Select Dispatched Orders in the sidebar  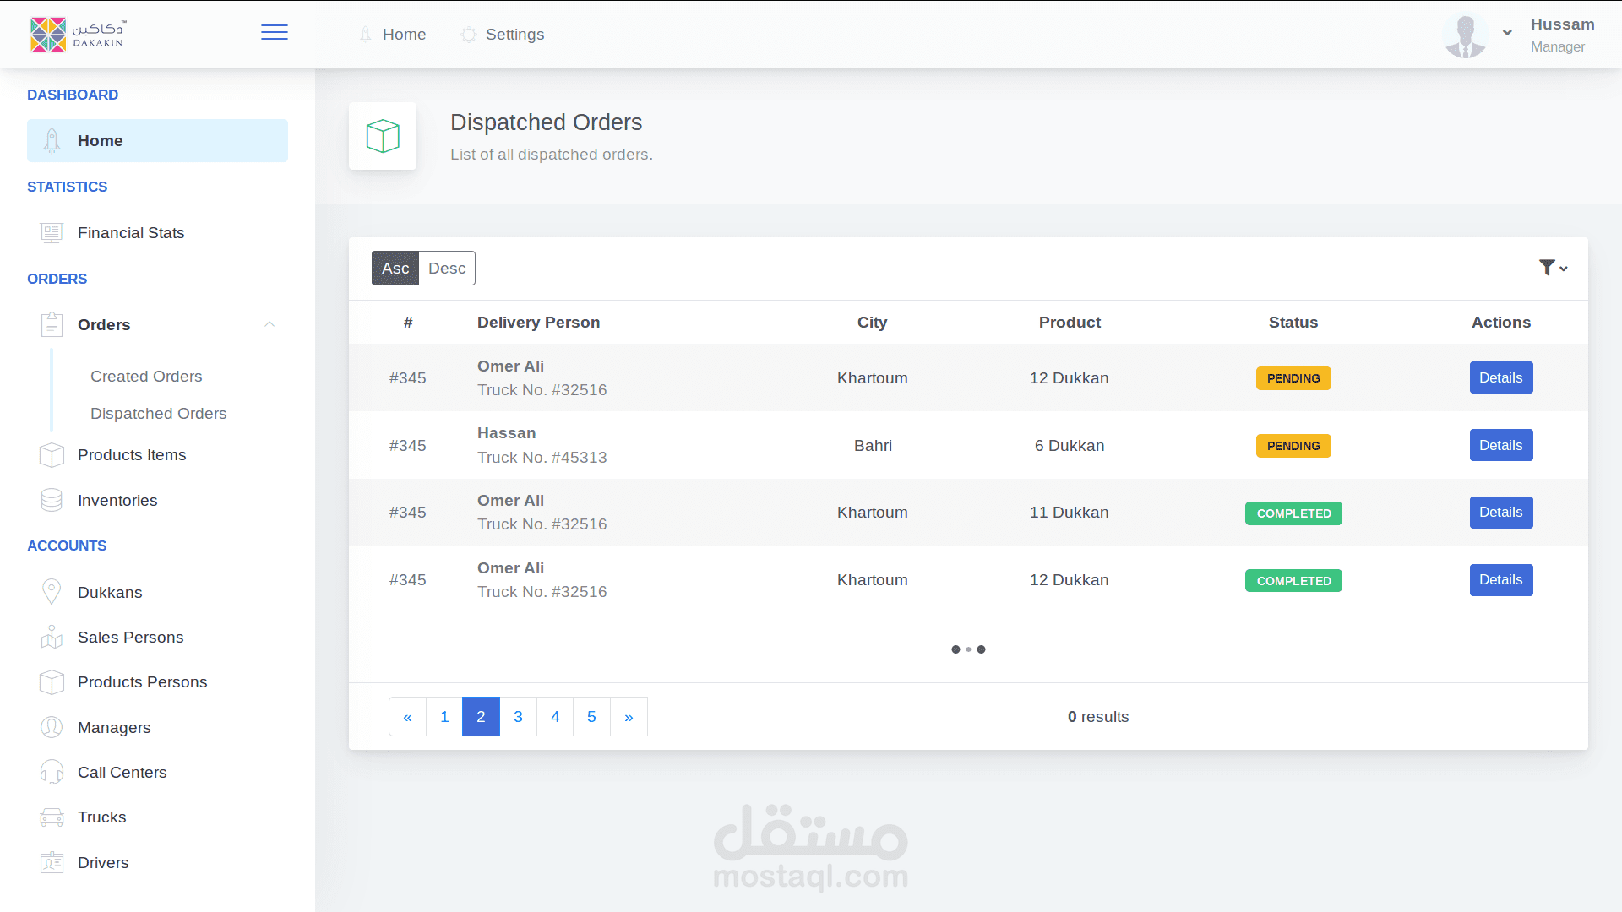click(x=158, y=414)
